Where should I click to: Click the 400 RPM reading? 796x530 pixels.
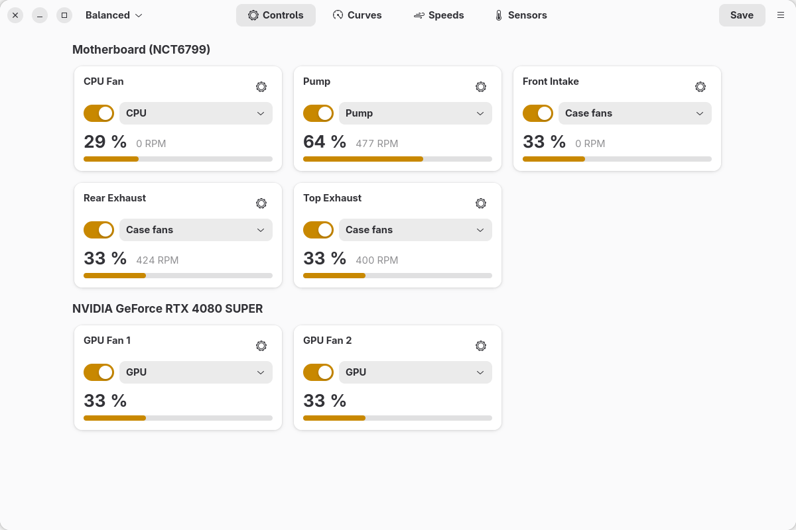(377, 260)
